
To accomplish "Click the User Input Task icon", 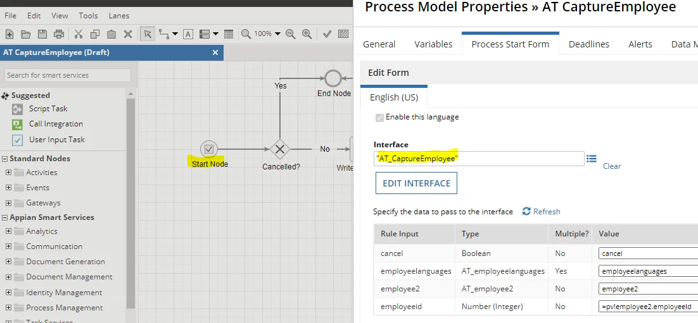I will 17,140.
